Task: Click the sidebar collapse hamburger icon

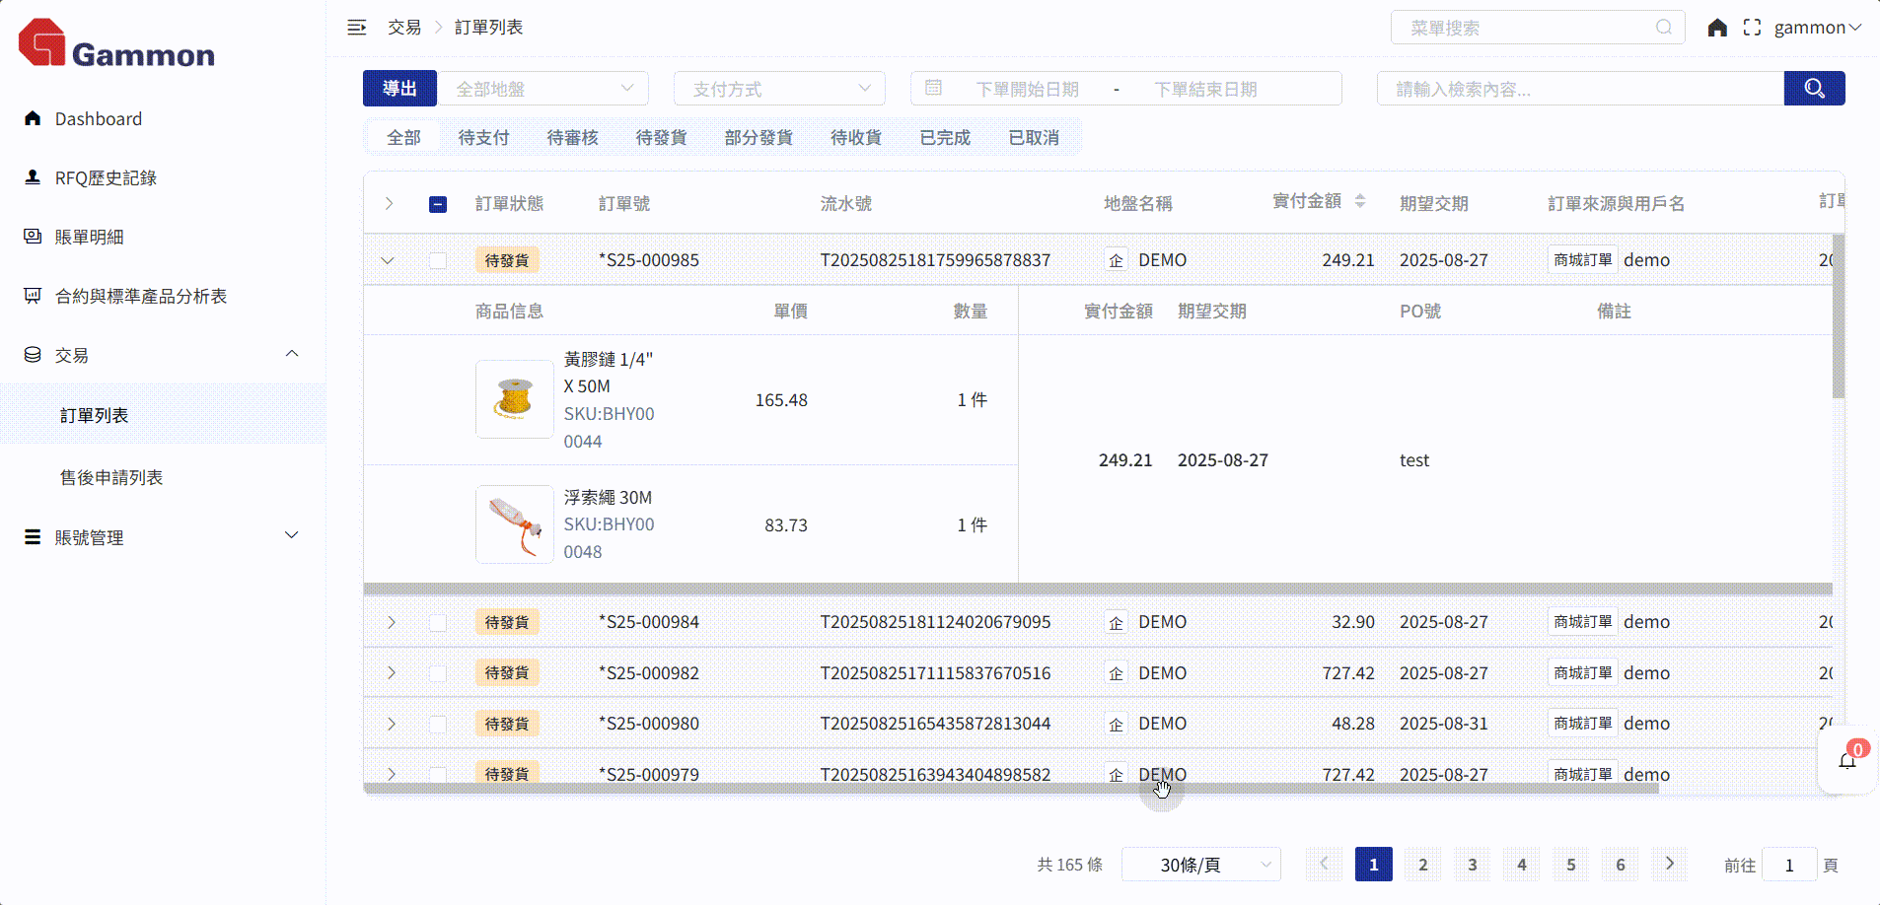Action: pos(356,28)
